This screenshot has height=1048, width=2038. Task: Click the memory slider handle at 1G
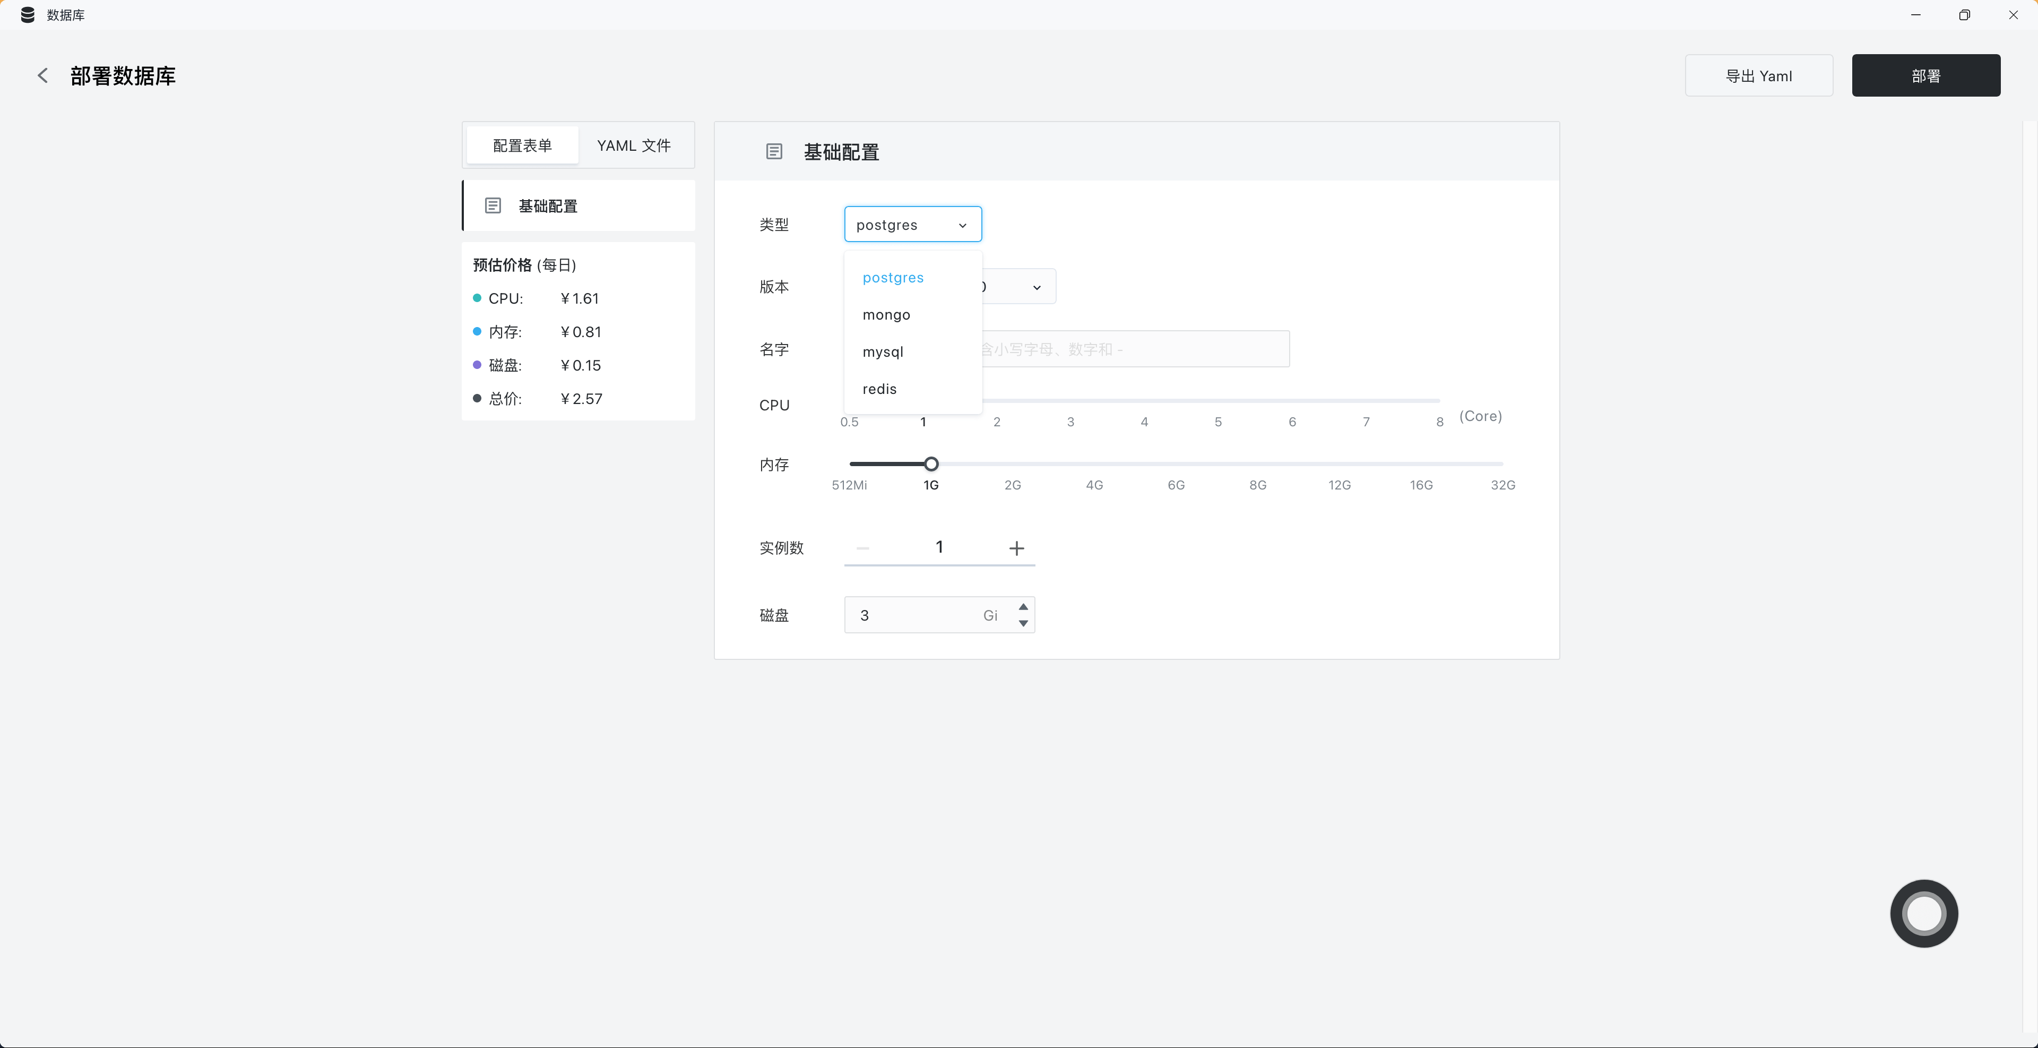click(x=931, y=464)
